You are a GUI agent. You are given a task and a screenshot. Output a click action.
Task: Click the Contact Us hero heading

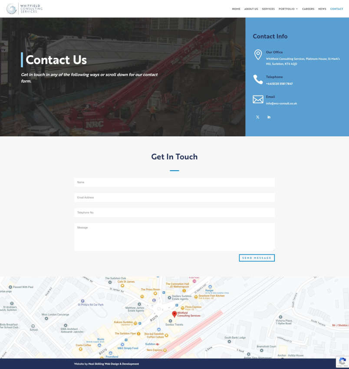pyautogui.click(x=56, y=60)
